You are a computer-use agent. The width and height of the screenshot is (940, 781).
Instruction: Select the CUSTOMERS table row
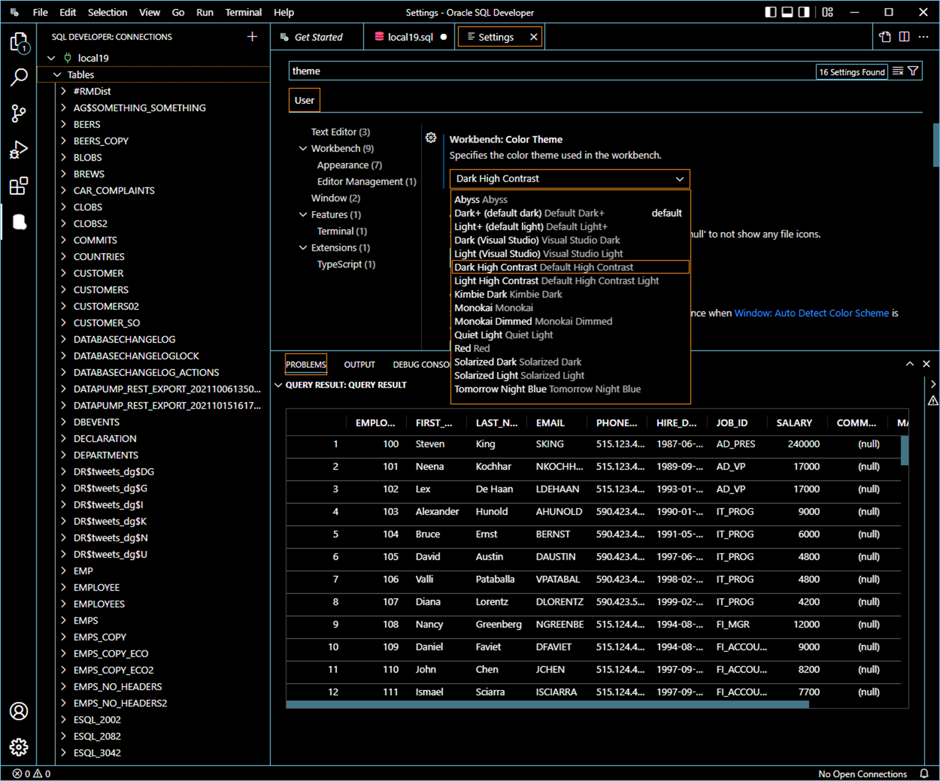click(x=154, y=290)
